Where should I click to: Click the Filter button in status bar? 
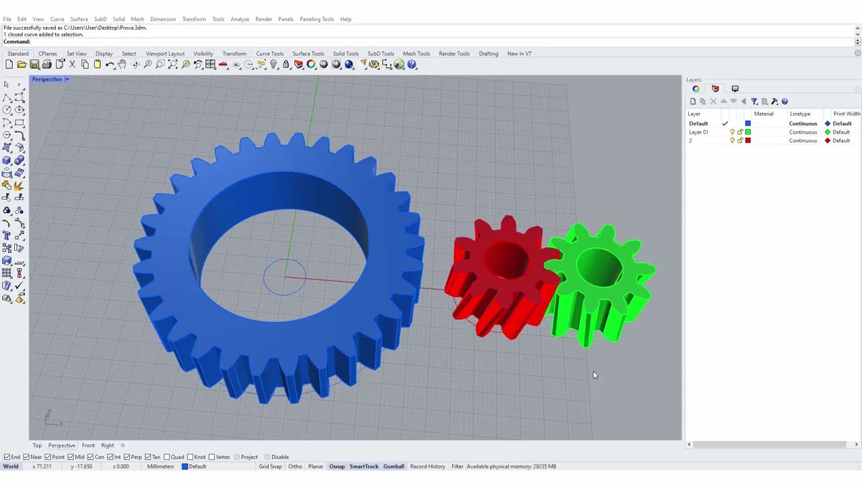click(x=457, y=467)
